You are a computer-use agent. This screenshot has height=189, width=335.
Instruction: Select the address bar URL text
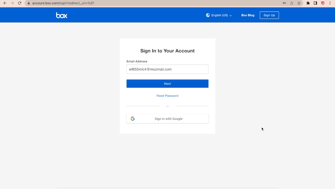[63, 3]
